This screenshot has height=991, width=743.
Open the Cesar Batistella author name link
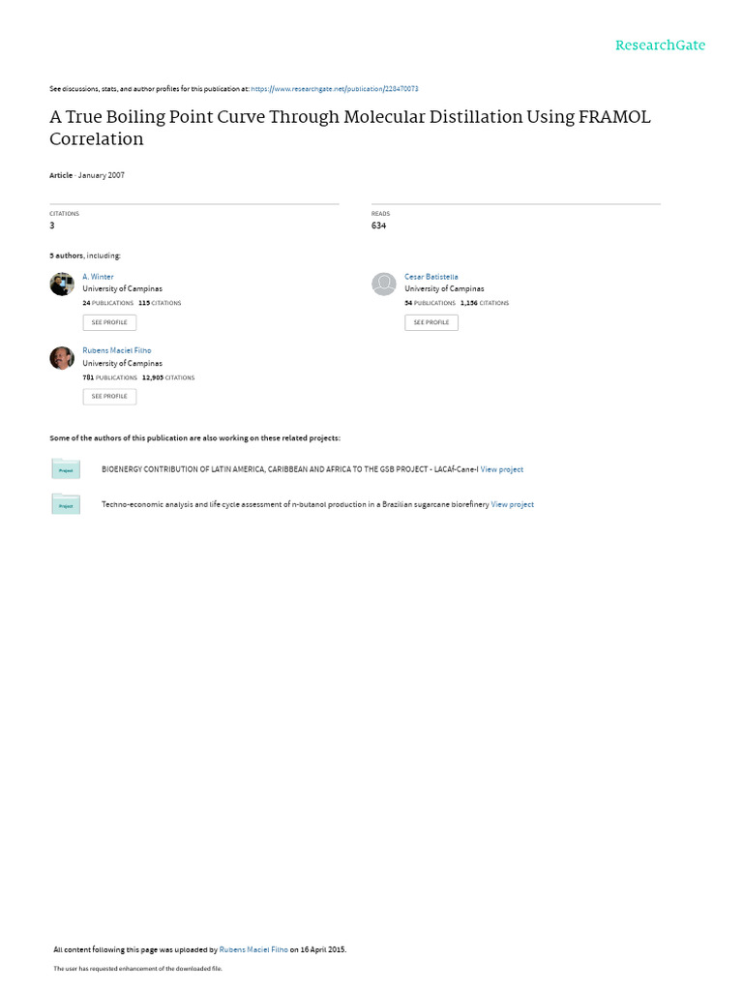431,277
